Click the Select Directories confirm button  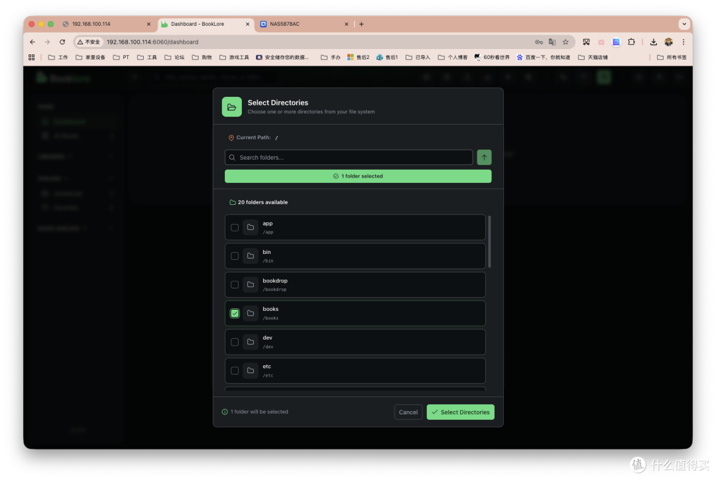click(460, 412)
